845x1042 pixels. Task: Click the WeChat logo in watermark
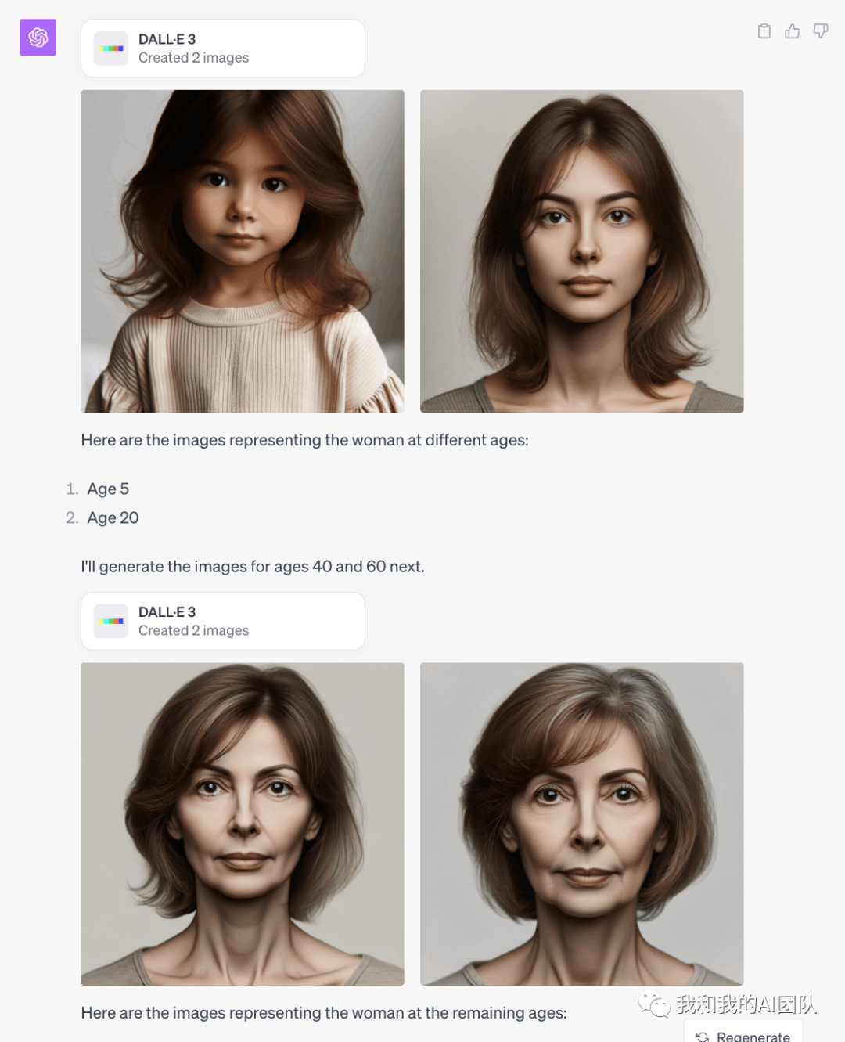[654, 1004]
